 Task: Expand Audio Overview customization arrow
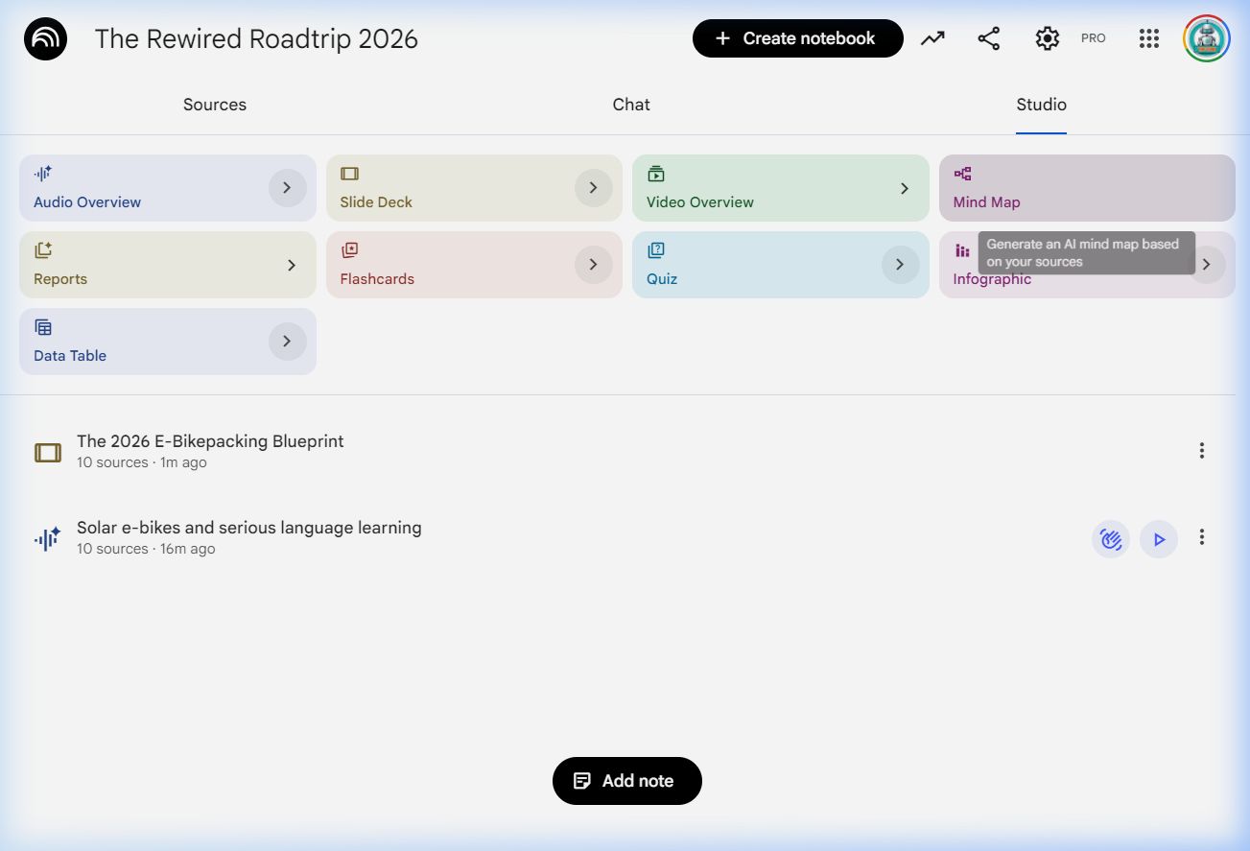tap(287, 188)
